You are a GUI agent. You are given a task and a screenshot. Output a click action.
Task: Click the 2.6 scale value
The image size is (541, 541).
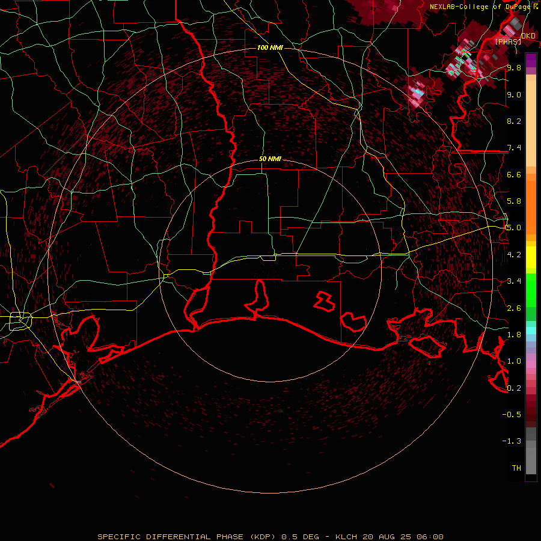514,308
